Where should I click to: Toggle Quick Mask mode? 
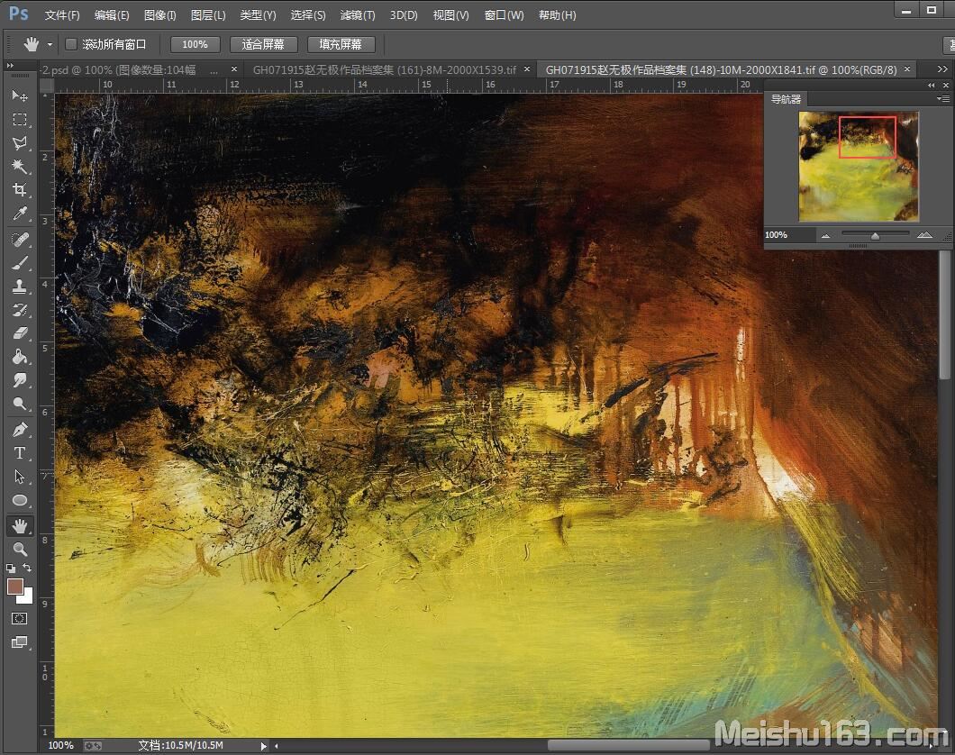tap(20, 619)
